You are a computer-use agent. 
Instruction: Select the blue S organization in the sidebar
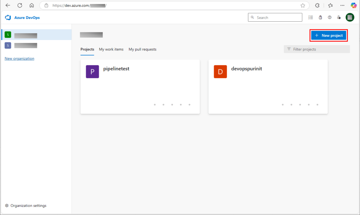[8, 45]
